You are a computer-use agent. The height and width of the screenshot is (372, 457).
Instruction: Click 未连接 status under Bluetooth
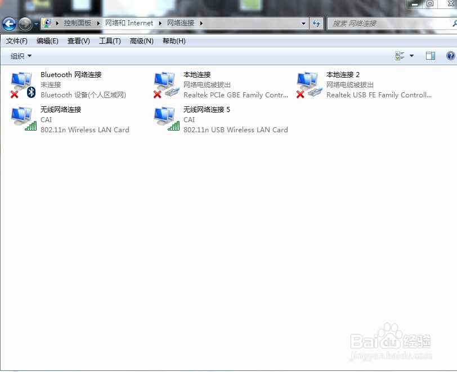pyautogui.click(x=51, y=85)
